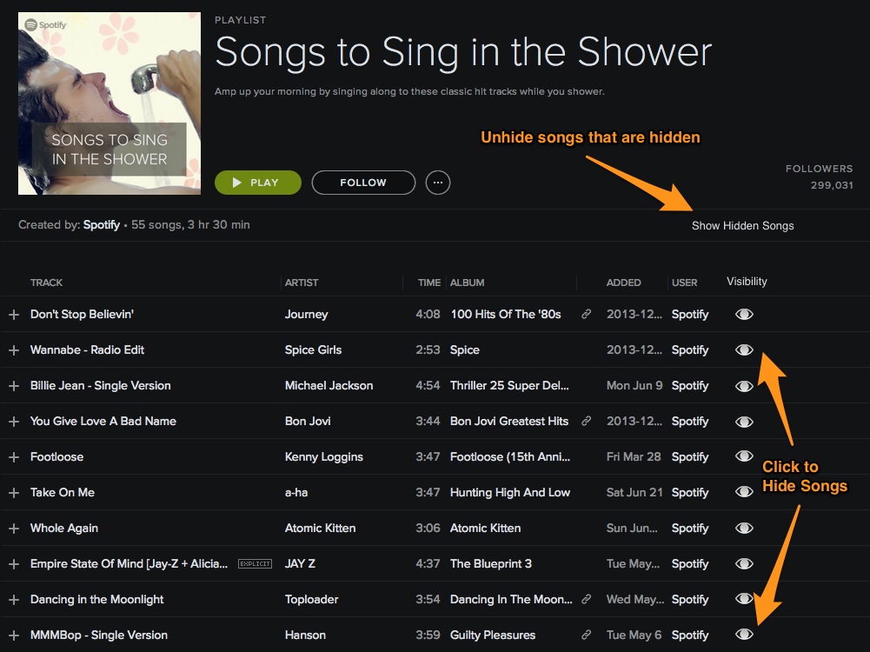
Task: Click link icon beside 100 Hits Of The '80s
Action: (586, 314)
